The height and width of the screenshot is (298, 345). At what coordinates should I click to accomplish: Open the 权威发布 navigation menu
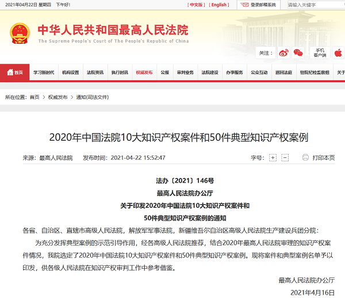(144, 72)
